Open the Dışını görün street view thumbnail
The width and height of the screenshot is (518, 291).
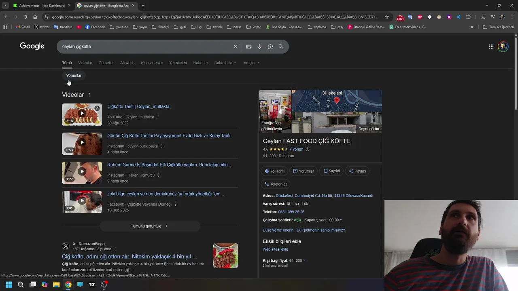pyautogui.click(x=337, y=122)
